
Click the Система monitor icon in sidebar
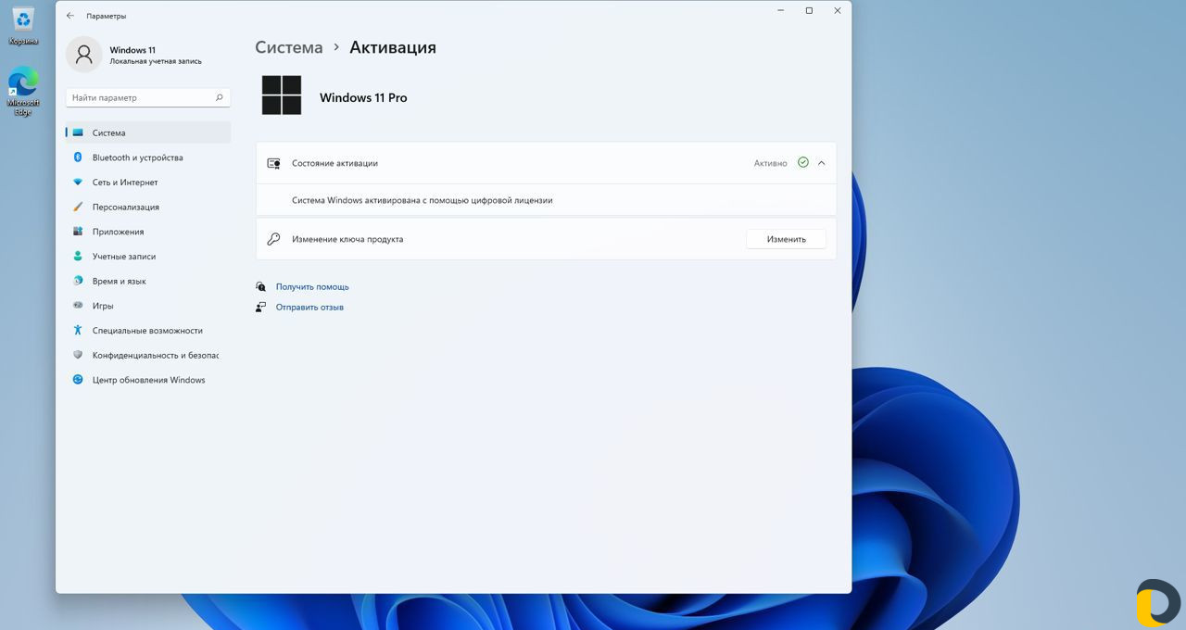pos(78,132)
